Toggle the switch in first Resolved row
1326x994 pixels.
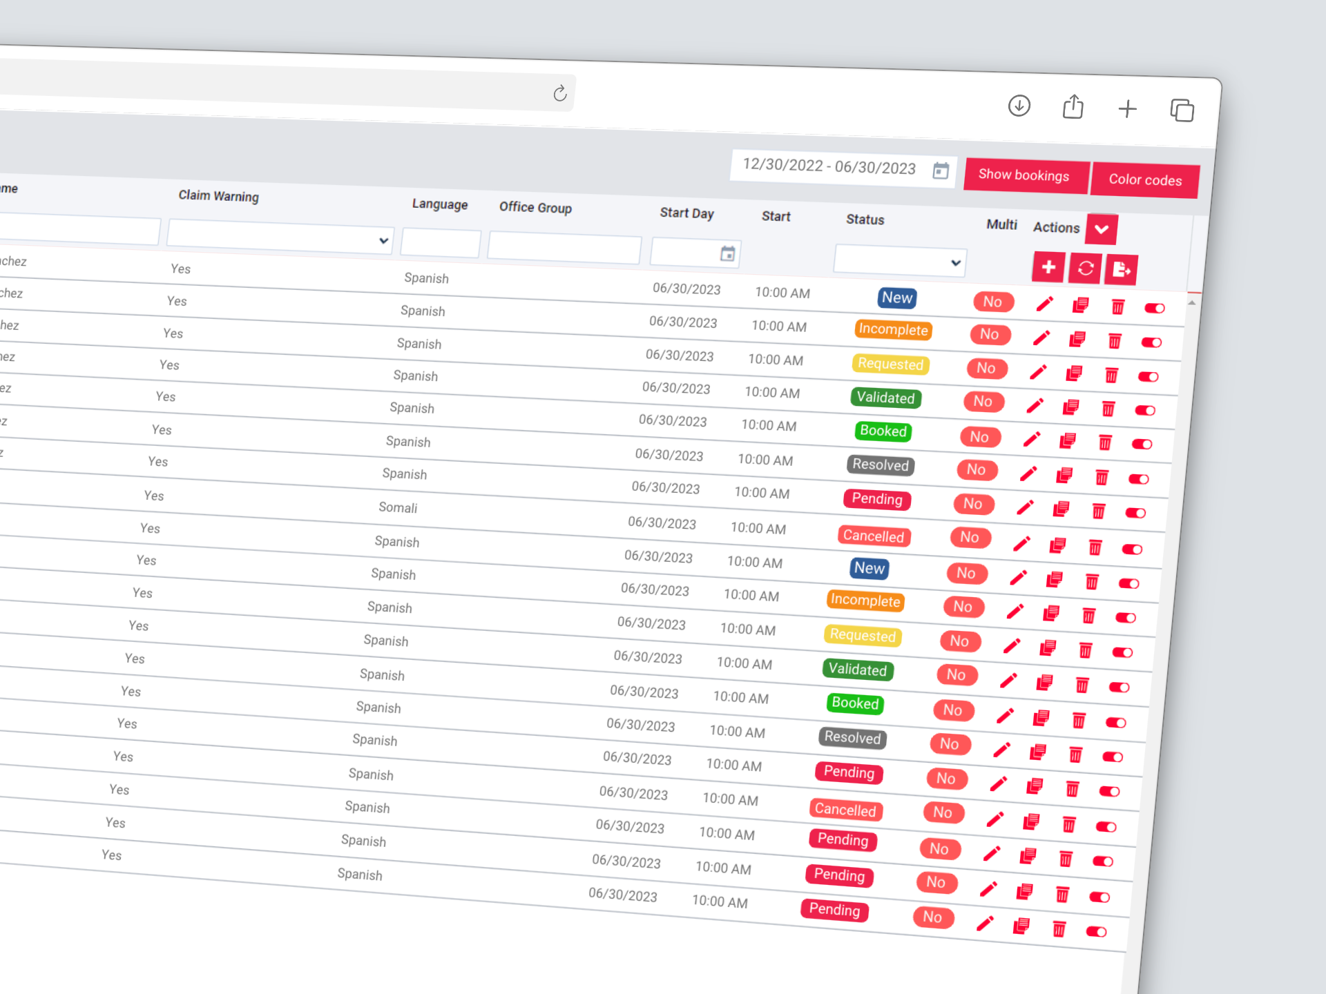click(1139, 478)
